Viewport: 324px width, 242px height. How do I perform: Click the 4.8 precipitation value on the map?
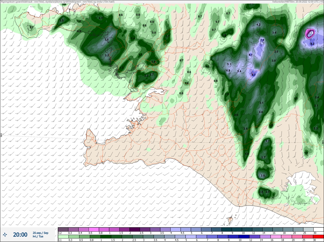228,70
